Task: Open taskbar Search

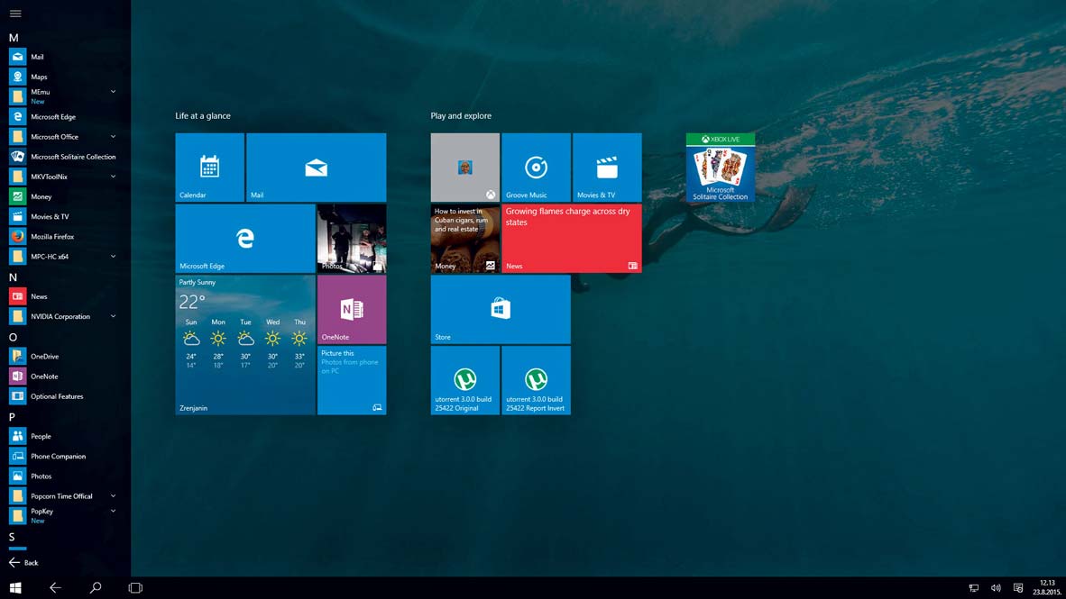Action: 96,588
